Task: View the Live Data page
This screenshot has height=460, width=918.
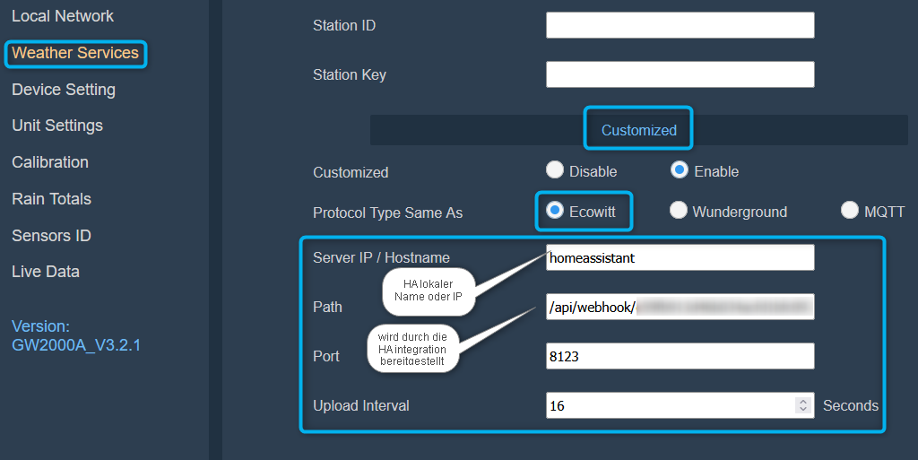Action: [46, 272]
